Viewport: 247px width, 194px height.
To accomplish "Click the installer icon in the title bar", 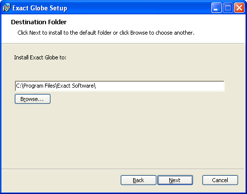I will (6, 8).
